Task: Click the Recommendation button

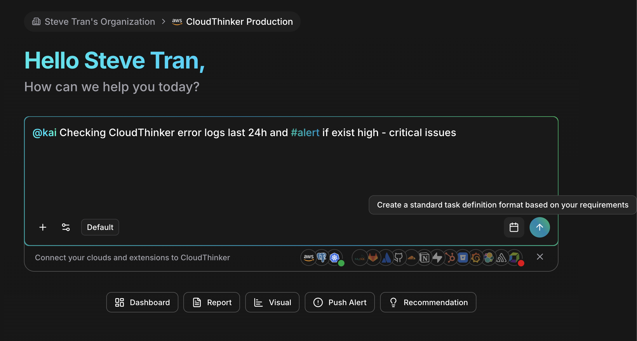Action: click(428, 302)
